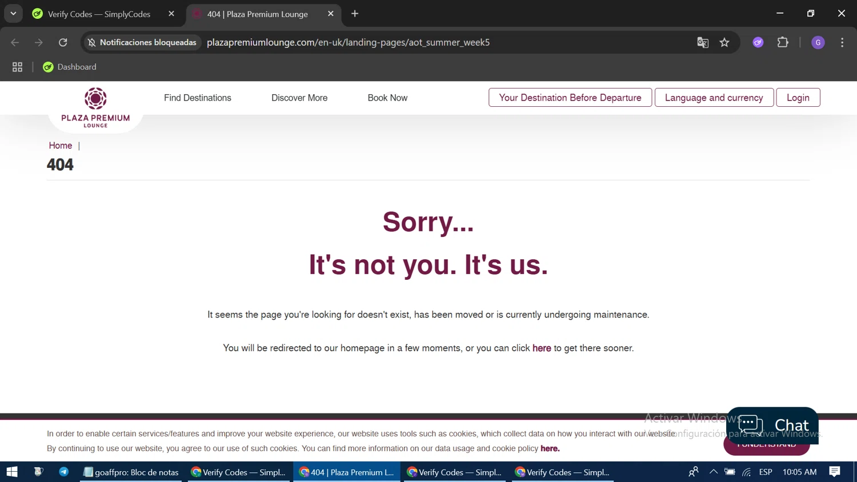
Task: Open the Extensions puzzle icon
Action: point(783,42)
